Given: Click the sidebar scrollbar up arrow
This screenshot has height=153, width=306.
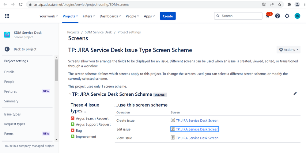Looking at the screenshot, I should tap(56, 58).
